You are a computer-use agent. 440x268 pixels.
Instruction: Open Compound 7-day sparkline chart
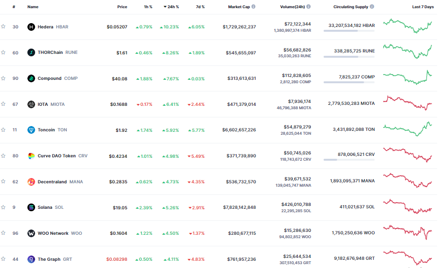pos(407,77)
